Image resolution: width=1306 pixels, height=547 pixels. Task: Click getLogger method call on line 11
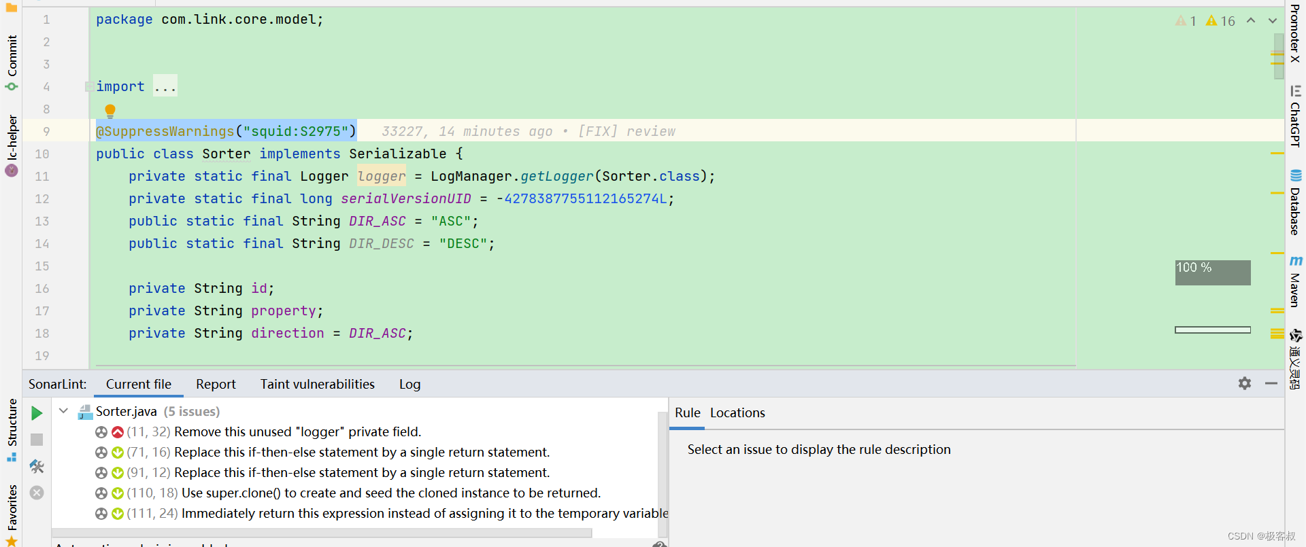pyautogui.click(x=557, y=176)
